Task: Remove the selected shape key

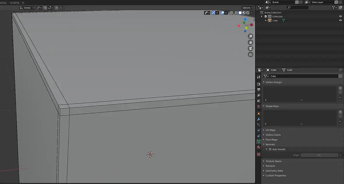Action: pyautogui.click(x=340, y=116)
